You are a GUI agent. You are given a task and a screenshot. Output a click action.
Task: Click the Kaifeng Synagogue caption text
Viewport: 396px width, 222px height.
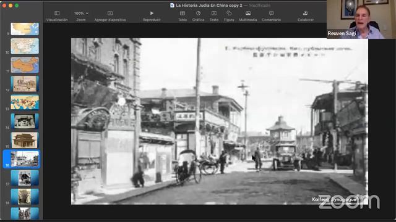334,200
